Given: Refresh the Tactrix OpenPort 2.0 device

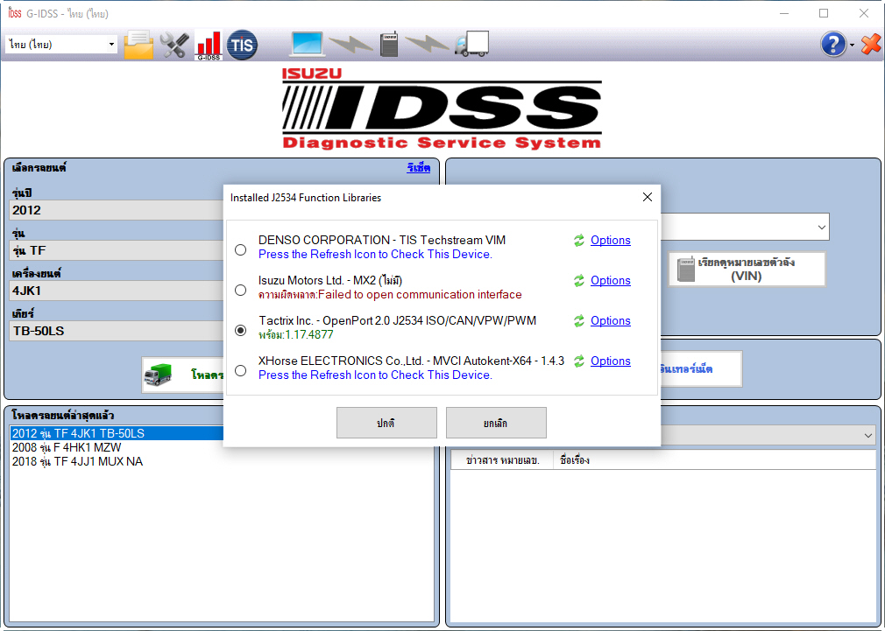Looking at the screenshot, I should [x=579, y=321].
